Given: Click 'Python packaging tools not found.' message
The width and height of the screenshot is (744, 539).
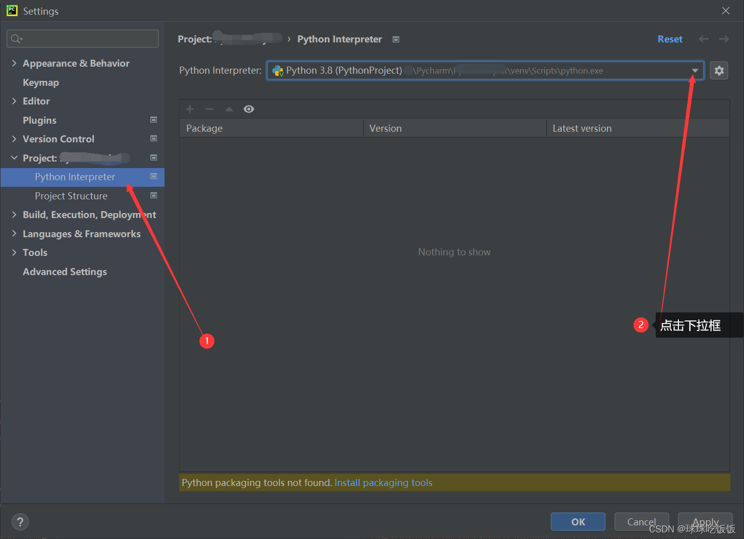Looking at the screenshot, I should 257,482.
